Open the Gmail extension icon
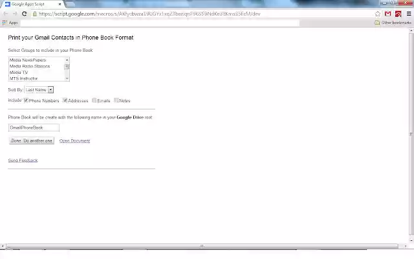Image resolution: width=414 pixels, height=259 pixels. [388, 14]
